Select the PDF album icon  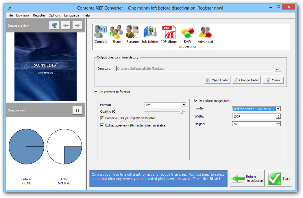point(169,34)
